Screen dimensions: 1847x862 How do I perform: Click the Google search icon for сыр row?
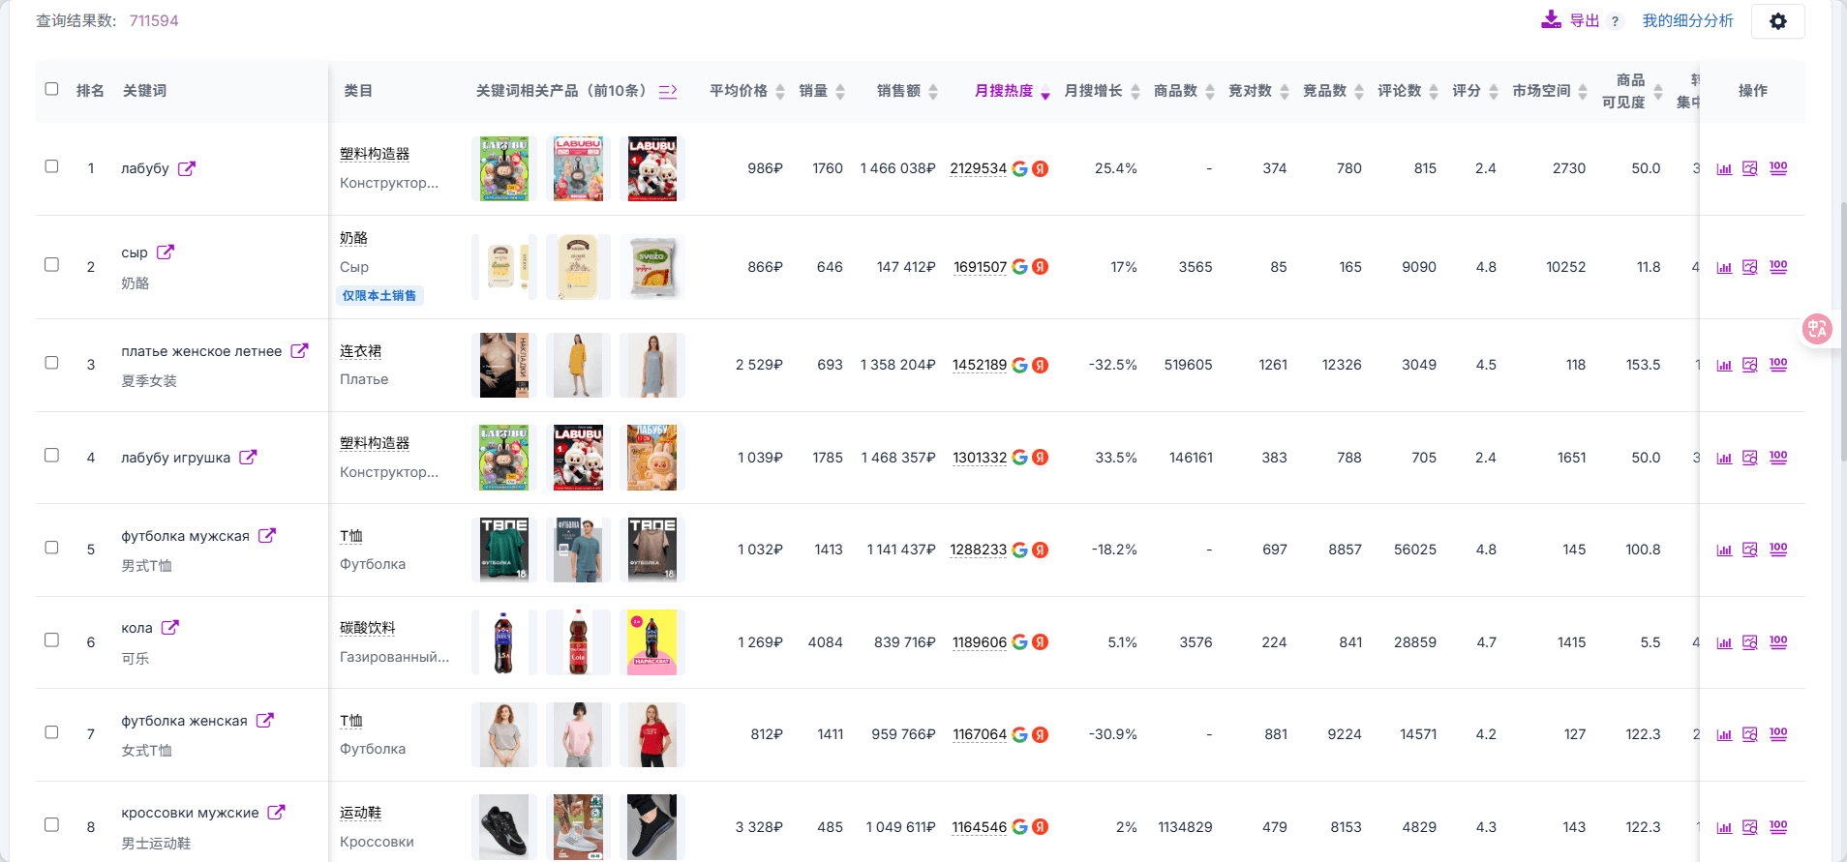point(1019,267)
